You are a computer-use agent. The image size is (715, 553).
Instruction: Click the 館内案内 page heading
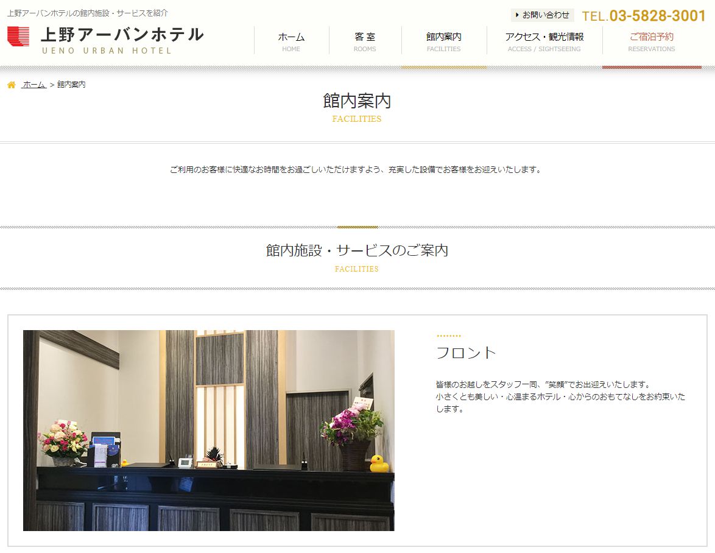357,100
